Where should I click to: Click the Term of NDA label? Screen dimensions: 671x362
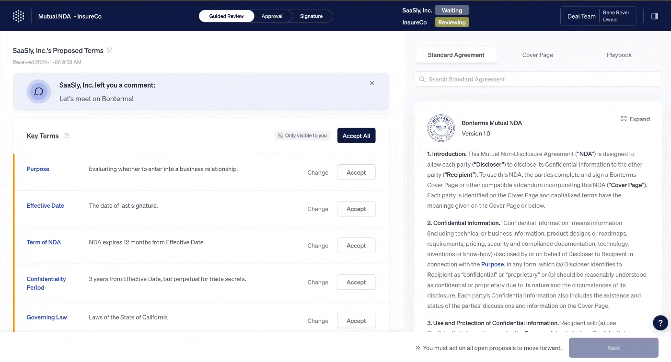[44, 242]
